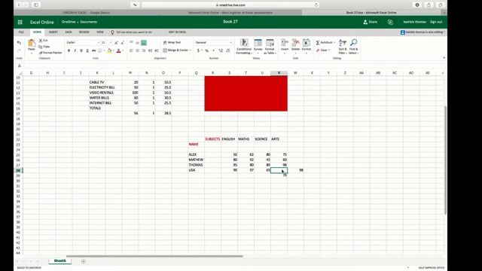Activate Format Painter
Viewport: 482px width, 271px height.
tap(50, 53)
